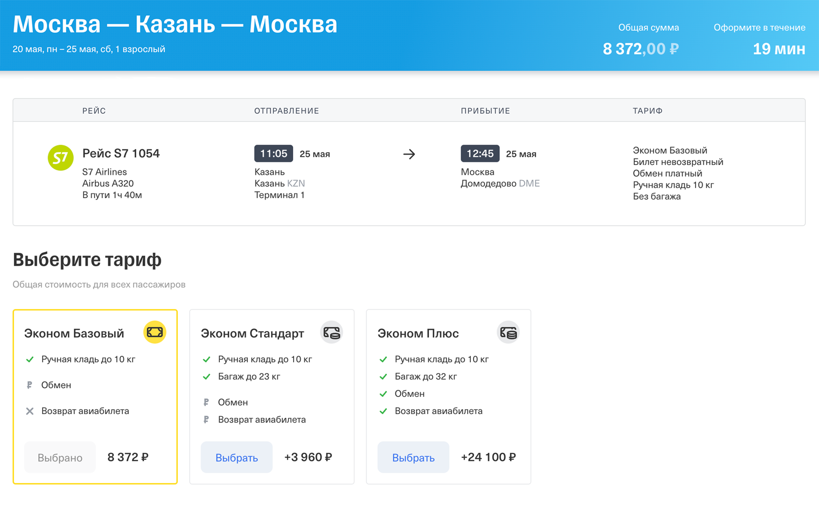Click the green check beside Багаж до 23 кг
The width and height of the screenshot is (819, 510).
[206, 377]
